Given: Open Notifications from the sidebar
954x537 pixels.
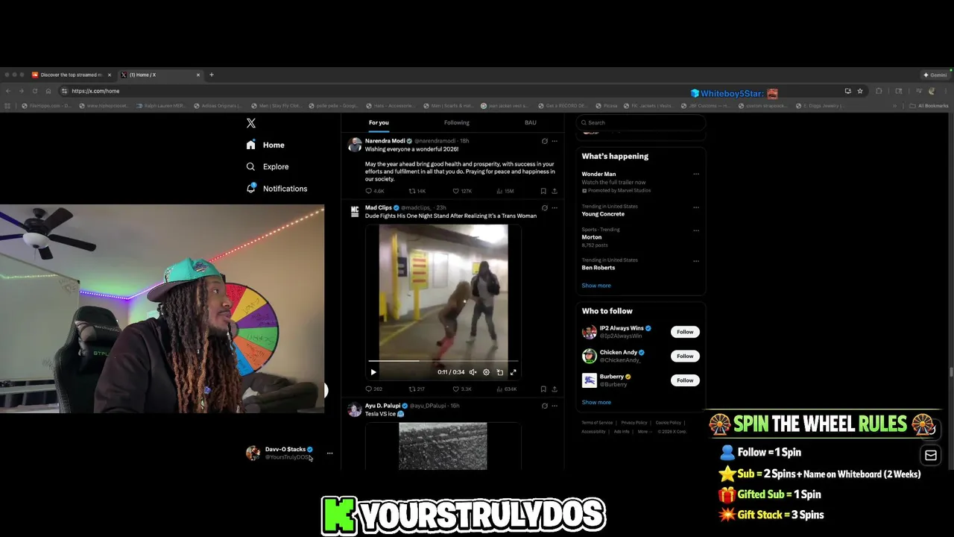Looking at the screenshot, I should [x=277, y=189].
